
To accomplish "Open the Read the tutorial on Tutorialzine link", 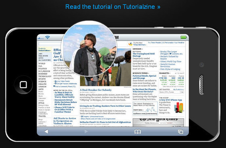I will (x=113, y=6).
